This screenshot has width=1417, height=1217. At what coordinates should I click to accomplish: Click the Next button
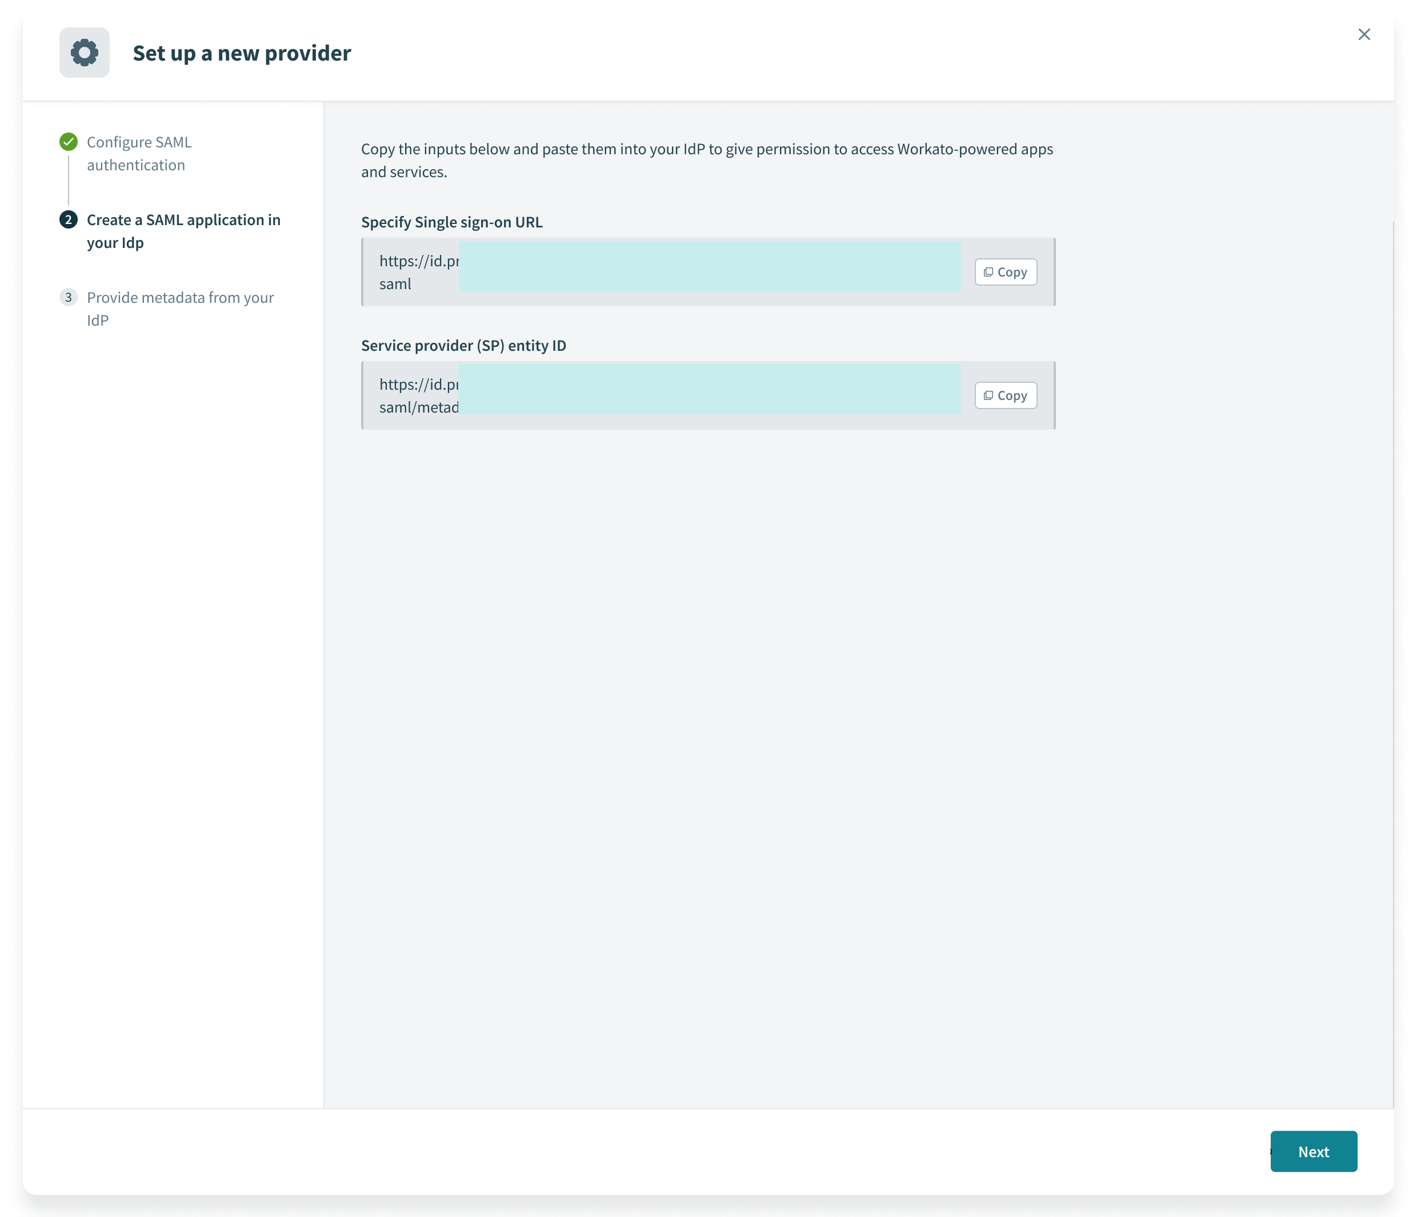1312,1151
